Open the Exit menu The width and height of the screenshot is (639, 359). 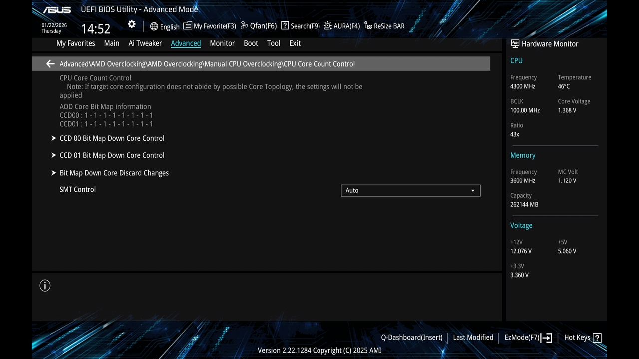pyautogui.click(x=295, y=43)
